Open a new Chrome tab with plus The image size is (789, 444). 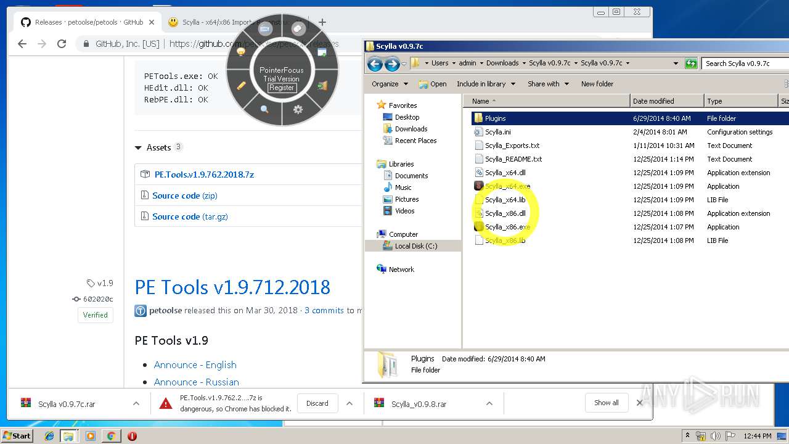[322, 22]
